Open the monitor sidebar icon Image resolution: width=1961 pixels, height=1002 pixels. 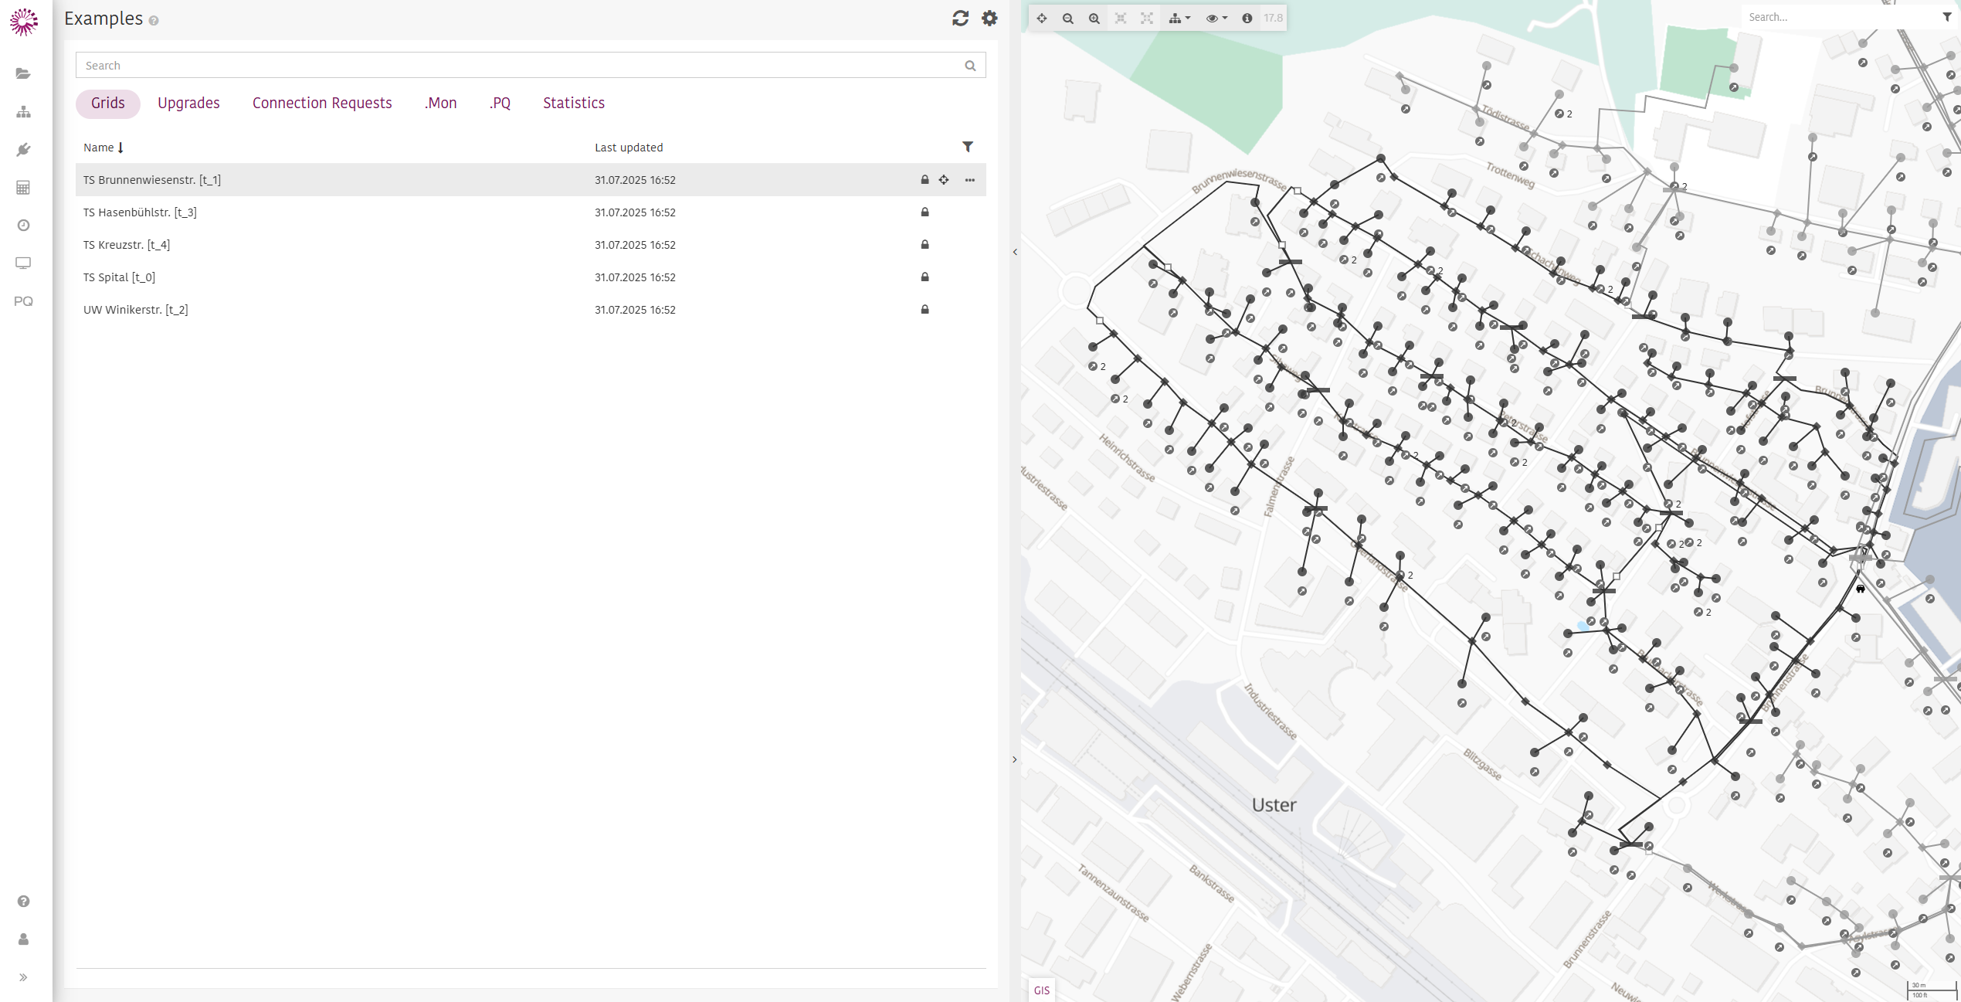tap(23, 263)
